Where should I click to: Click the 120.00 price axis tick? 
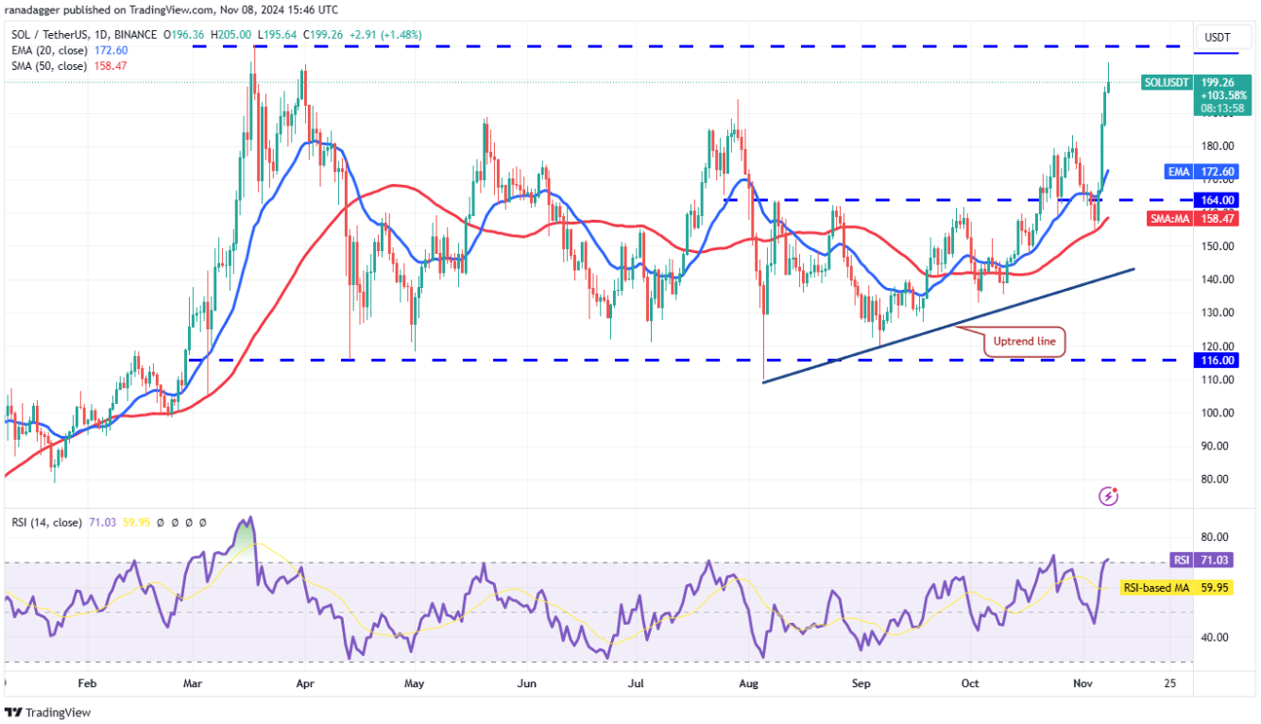point(1217,345)
